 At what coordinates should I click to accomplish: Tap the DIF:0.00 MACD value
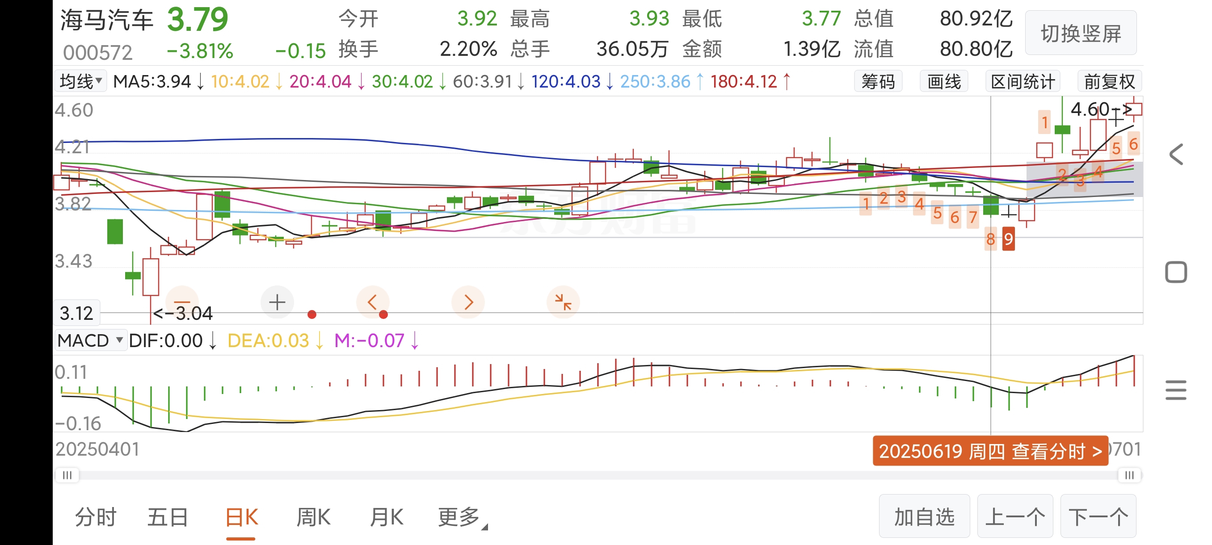(172, 340)
